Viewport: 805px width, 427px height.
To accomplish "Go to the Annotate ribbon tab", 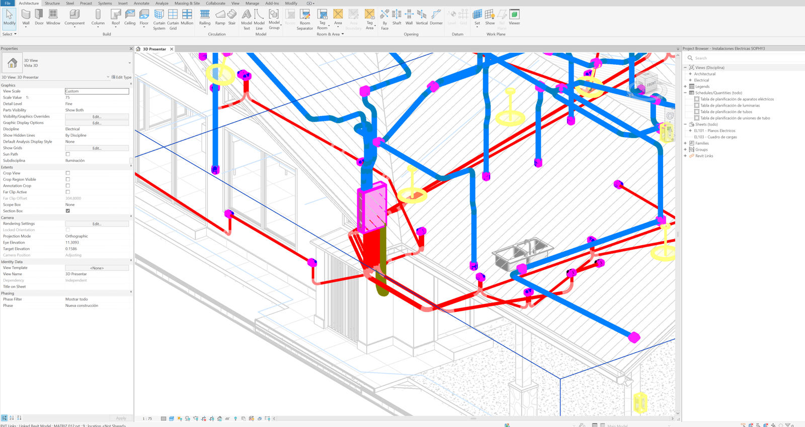I will 141,3.
